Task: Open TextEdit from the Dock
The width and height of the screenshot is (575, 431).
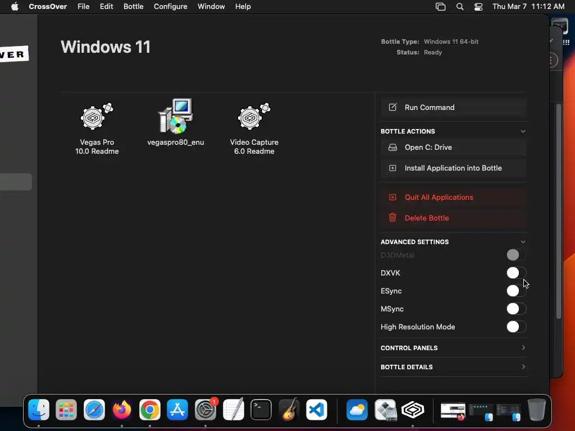Action: click(x=233, y=410)
